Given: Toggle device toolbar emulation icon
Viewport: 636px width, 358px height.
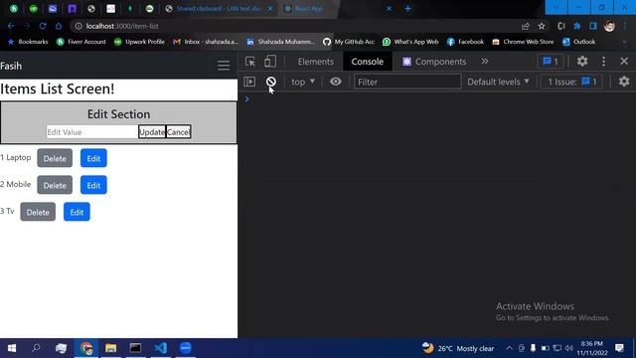Looking at the screenshot, I should pyautogui.click(x=269, y=62).
